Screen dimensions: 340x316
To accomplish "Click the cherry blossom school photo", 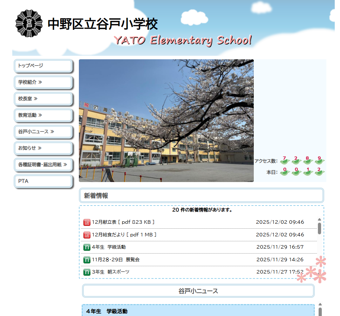I will point(166,121).
